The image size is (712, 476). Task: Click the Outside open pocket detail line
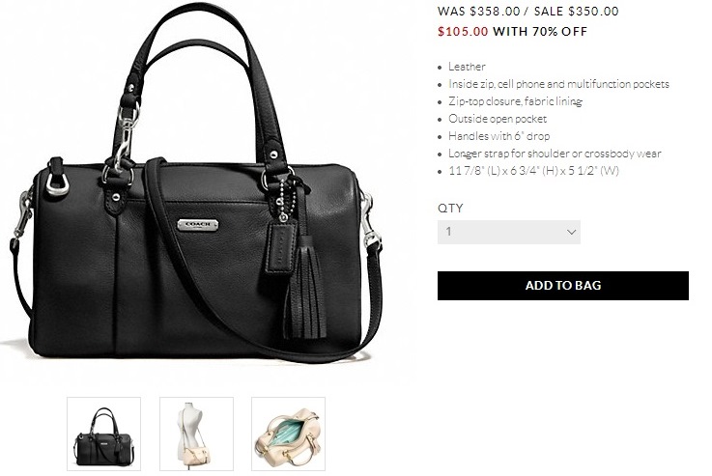point(498,119)
